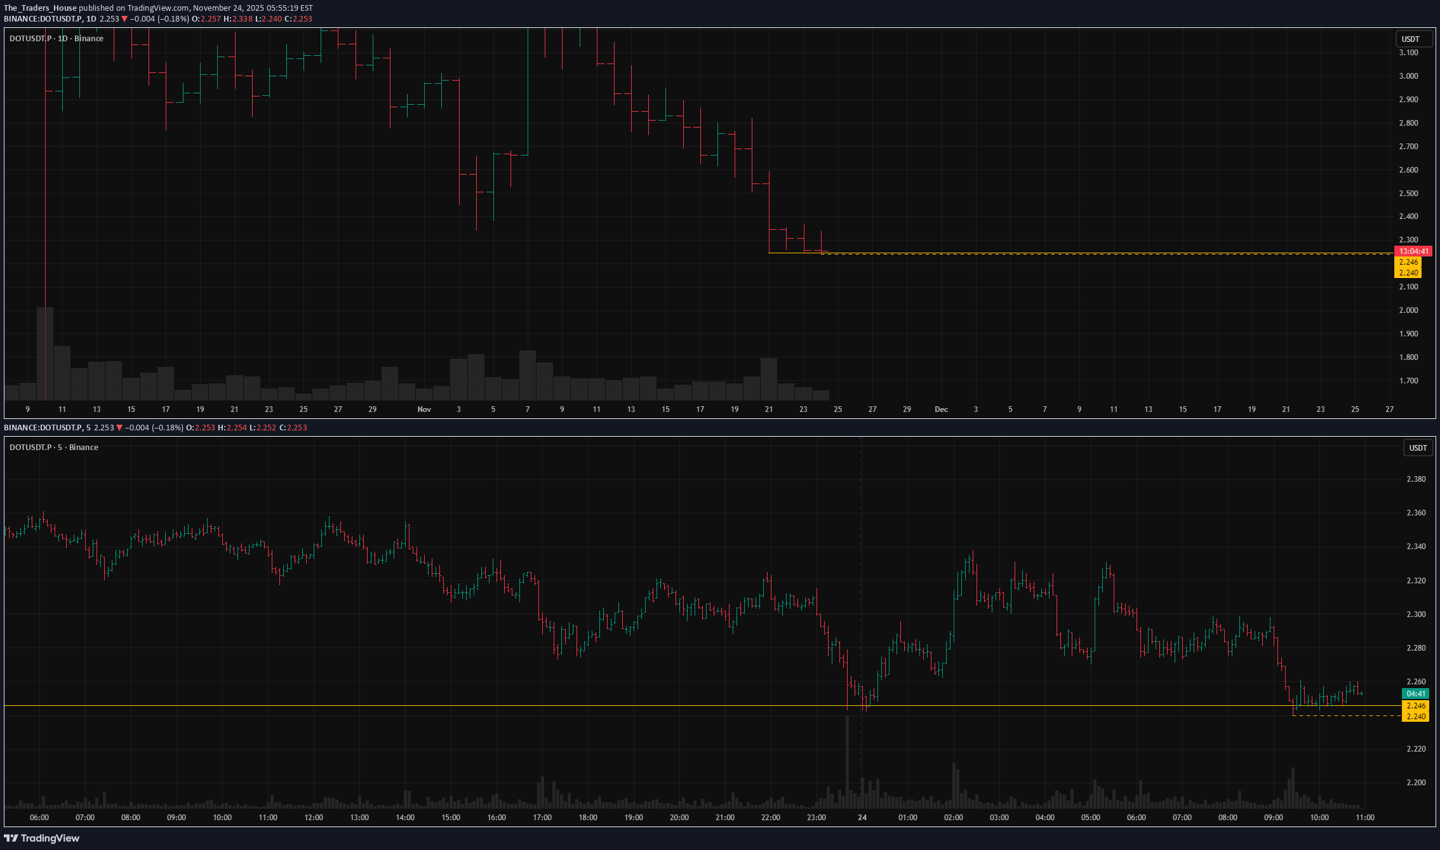Select the yellow 2.246 price label
This screenshot has width=1440, height=850.
[x=1408, y=262]
